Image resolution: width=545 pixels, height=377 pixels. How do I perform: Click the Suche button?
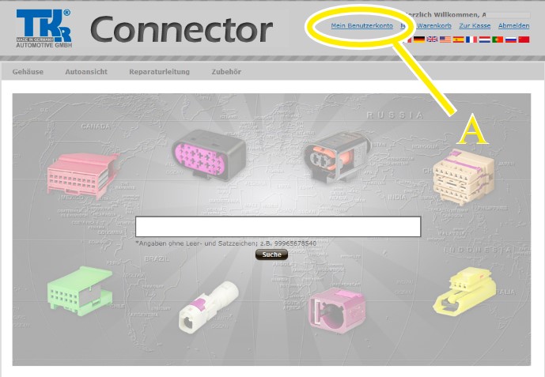click(271, 254)
